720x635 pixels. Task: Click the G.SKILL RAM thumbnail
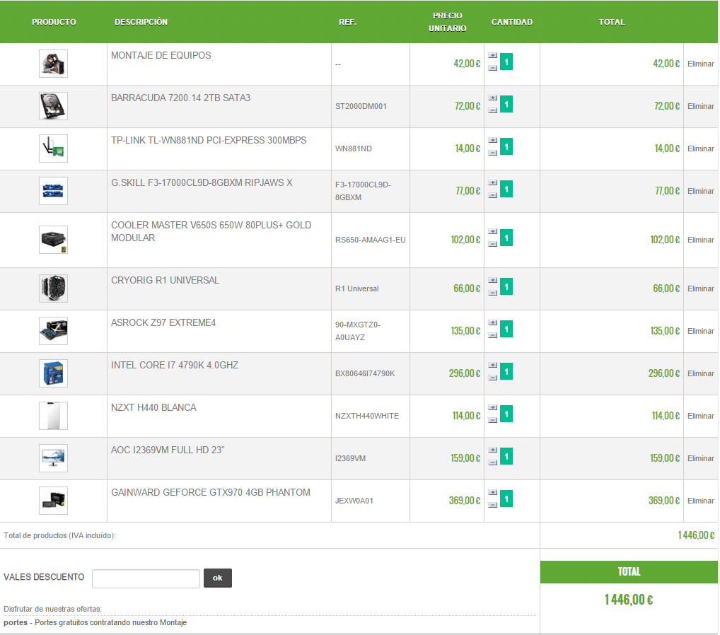(x=53, y=190)
